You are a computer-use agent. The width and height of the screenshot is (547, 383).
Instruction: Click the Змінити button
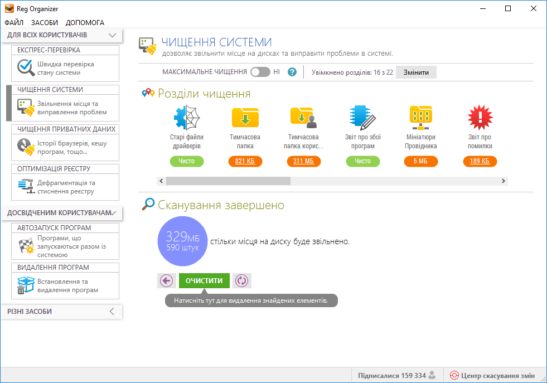click(416, 72)
